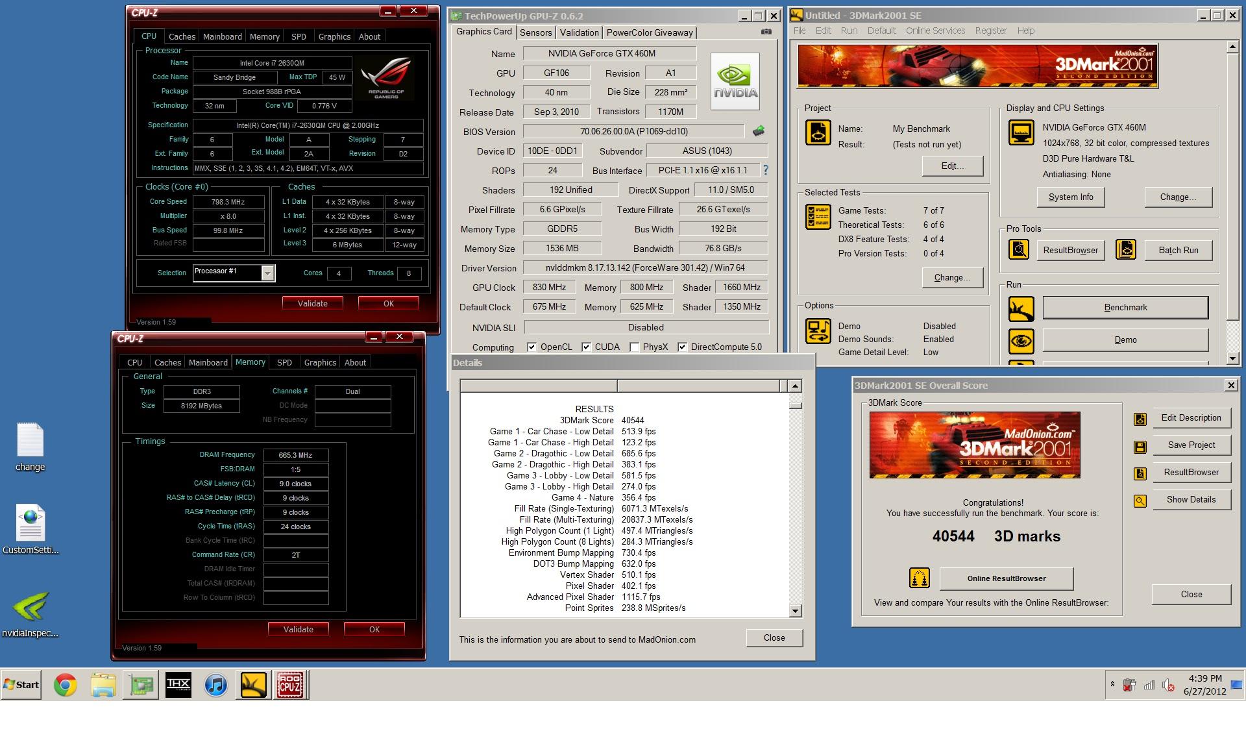1246x755 pixels.
Task: Switch to the Sensors tab in GPU-Z
Action: 535,32
